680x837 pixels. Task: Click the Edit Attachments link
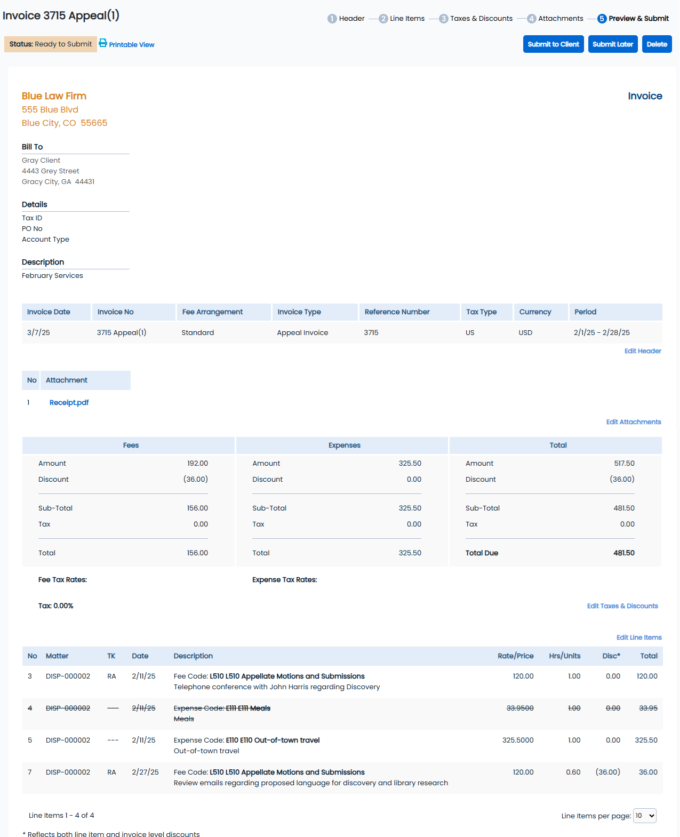(633, 422)
